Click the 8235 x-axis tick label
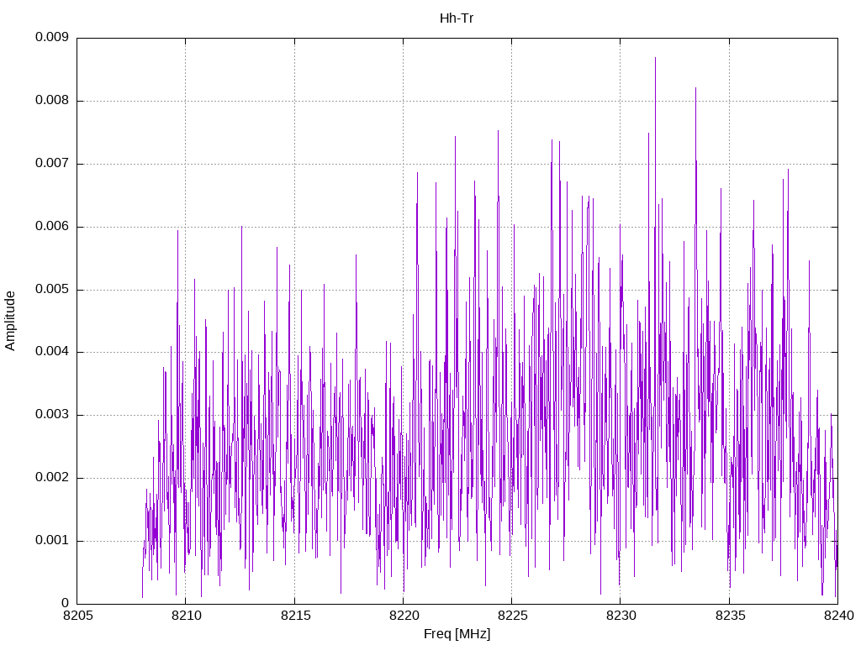The height and width of the screenshot is (645, 861). pos(731,616)
